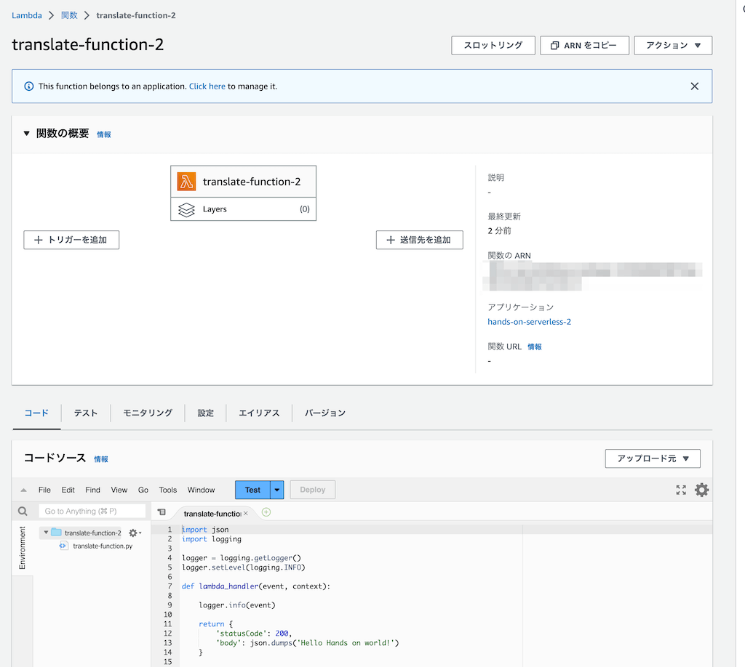Click the translate-function.py file icon
This screenshot has width=745, height=667.
[x=63, y=546]
